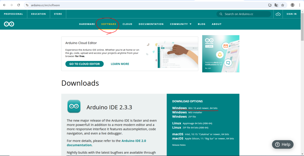Click the Arduino Cloud ad banner

click(x=221, y=54)
